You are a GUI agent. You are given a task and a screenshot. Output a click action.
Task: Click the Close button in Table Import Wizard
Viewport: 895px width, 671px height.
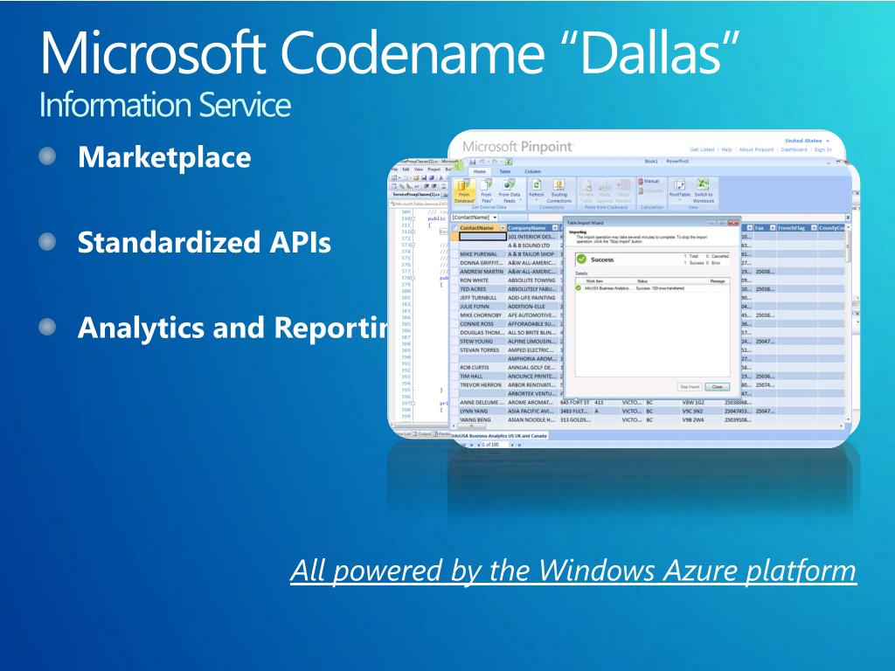[717, 387]
